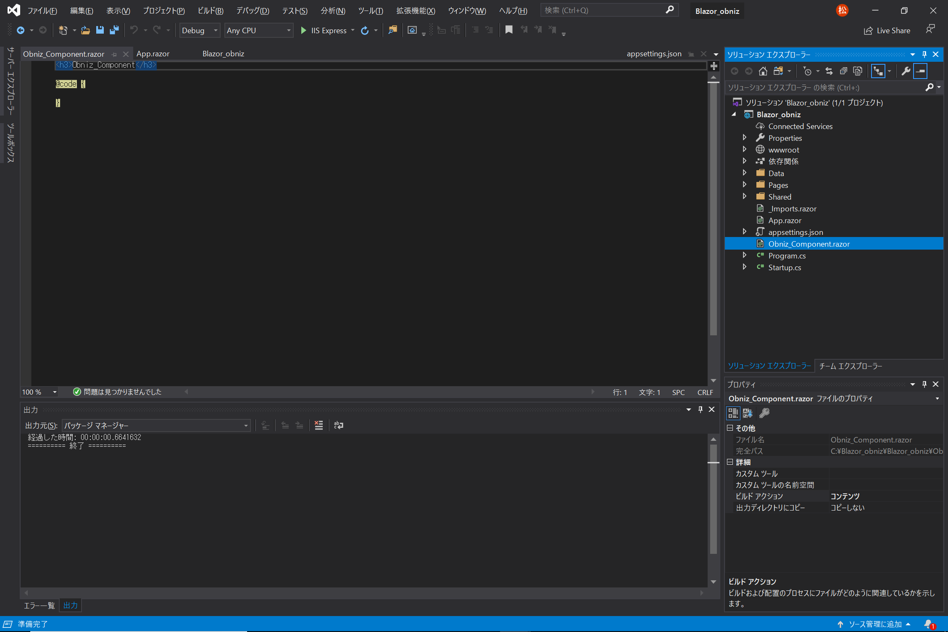Viewport: 948px width, 632px height.
Task: Open the output source combo box
Action: click(156, 426)
